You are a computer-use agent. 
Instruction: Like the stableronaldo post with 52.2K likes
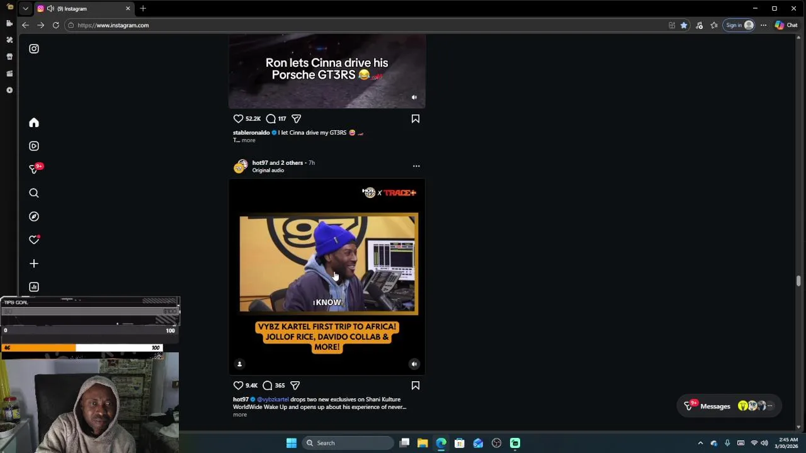click(238, 118)
